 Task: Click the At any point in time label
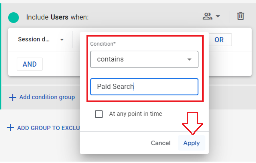[135, 114]
